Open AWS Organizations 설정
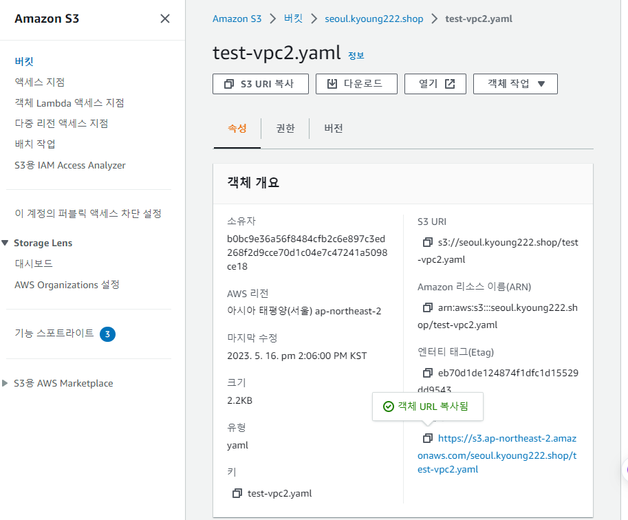 click(x=67, y=285)
